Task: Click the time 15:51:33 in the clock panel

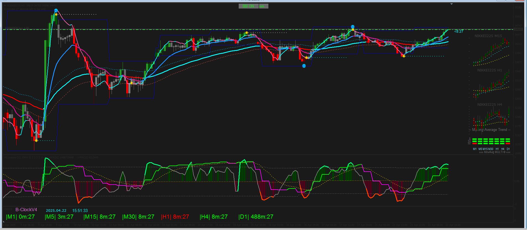Action: point(80,211)
